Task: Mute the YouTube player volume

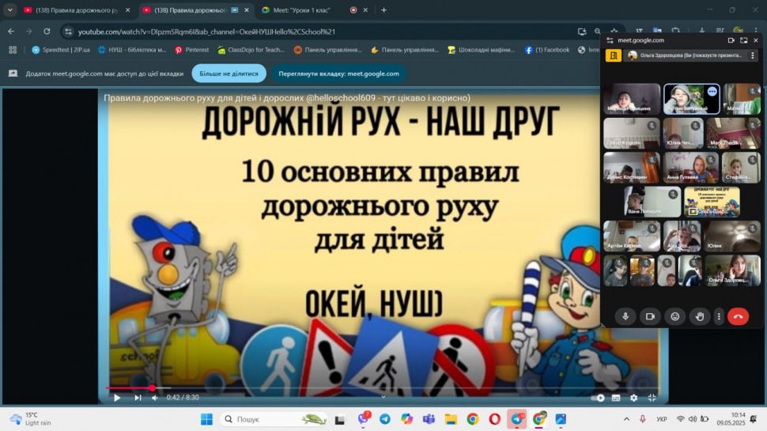Action: pos(155,398)
